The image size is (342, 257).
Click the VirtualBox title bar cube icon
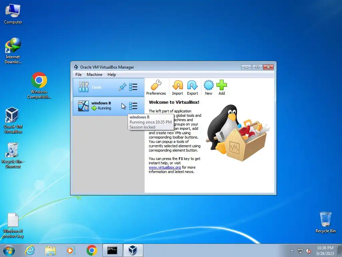click(x=76, y=67)
